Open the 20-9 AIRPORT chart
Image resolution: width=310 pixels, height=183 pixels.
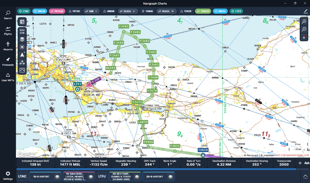coord(155,176)
